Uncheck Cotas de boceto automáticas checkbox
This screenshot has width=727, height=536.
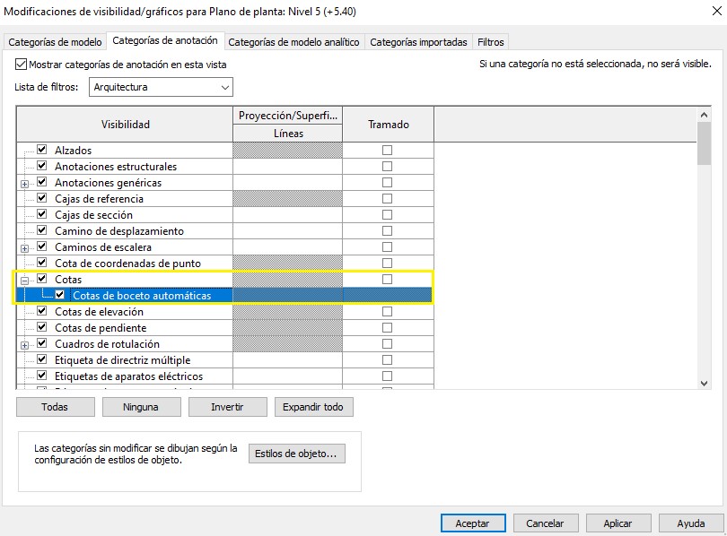click(59, 296)
